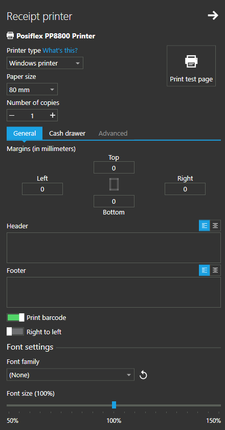
Task: Toggle the Print barcode switch
Action: (x=15, y=317)
